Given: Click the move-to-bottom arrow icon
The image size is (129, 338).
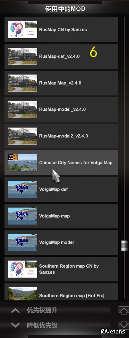Looking at the screenshot, I should point(124,325).
